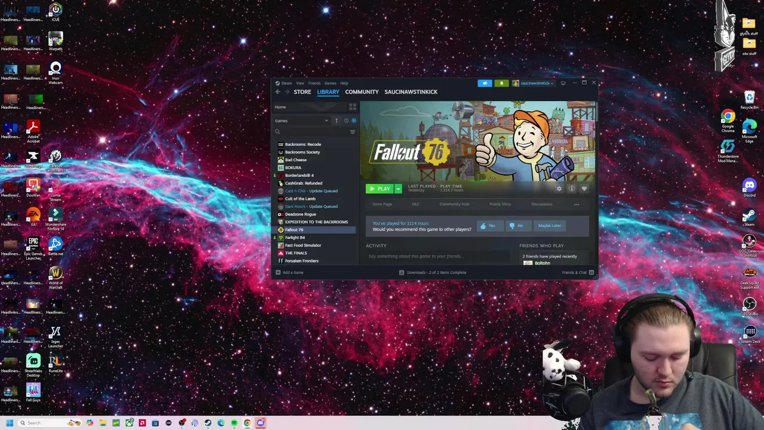Click Windows Start button
Screen dimensions: 764x430
click(9, 423)
